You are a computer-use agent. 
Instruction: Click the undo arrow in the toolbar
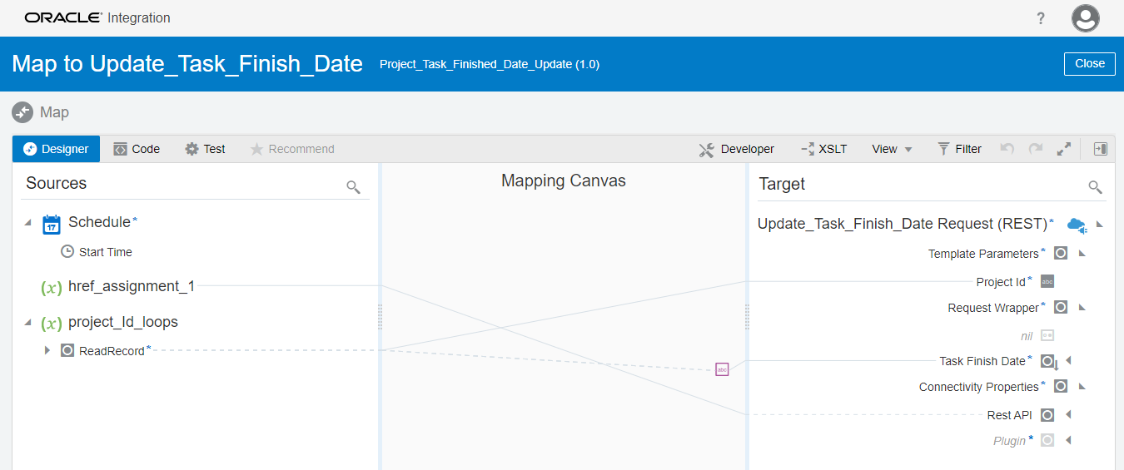[1007, 149]
